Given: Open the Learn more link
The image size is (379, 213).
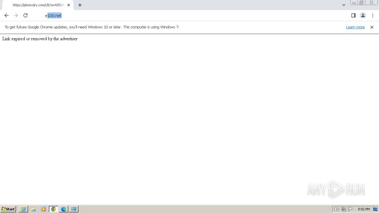Looking at the screenshot, I should [355, 27].
